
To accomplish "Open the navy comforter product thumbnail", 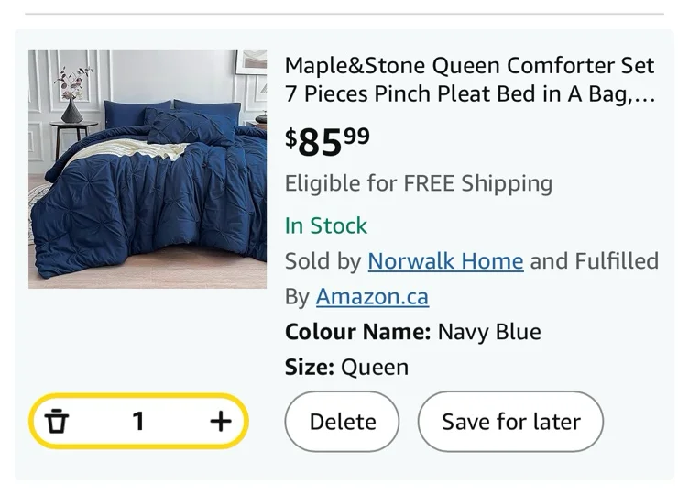I will [x=148, y=170].
